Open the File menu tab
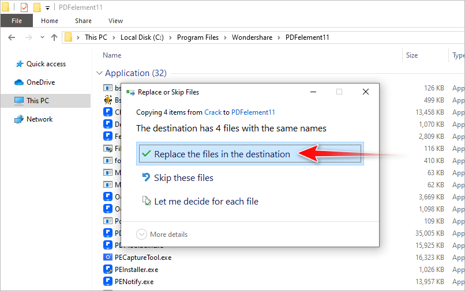This screenshot has height=291, width=465. [17, 21]
